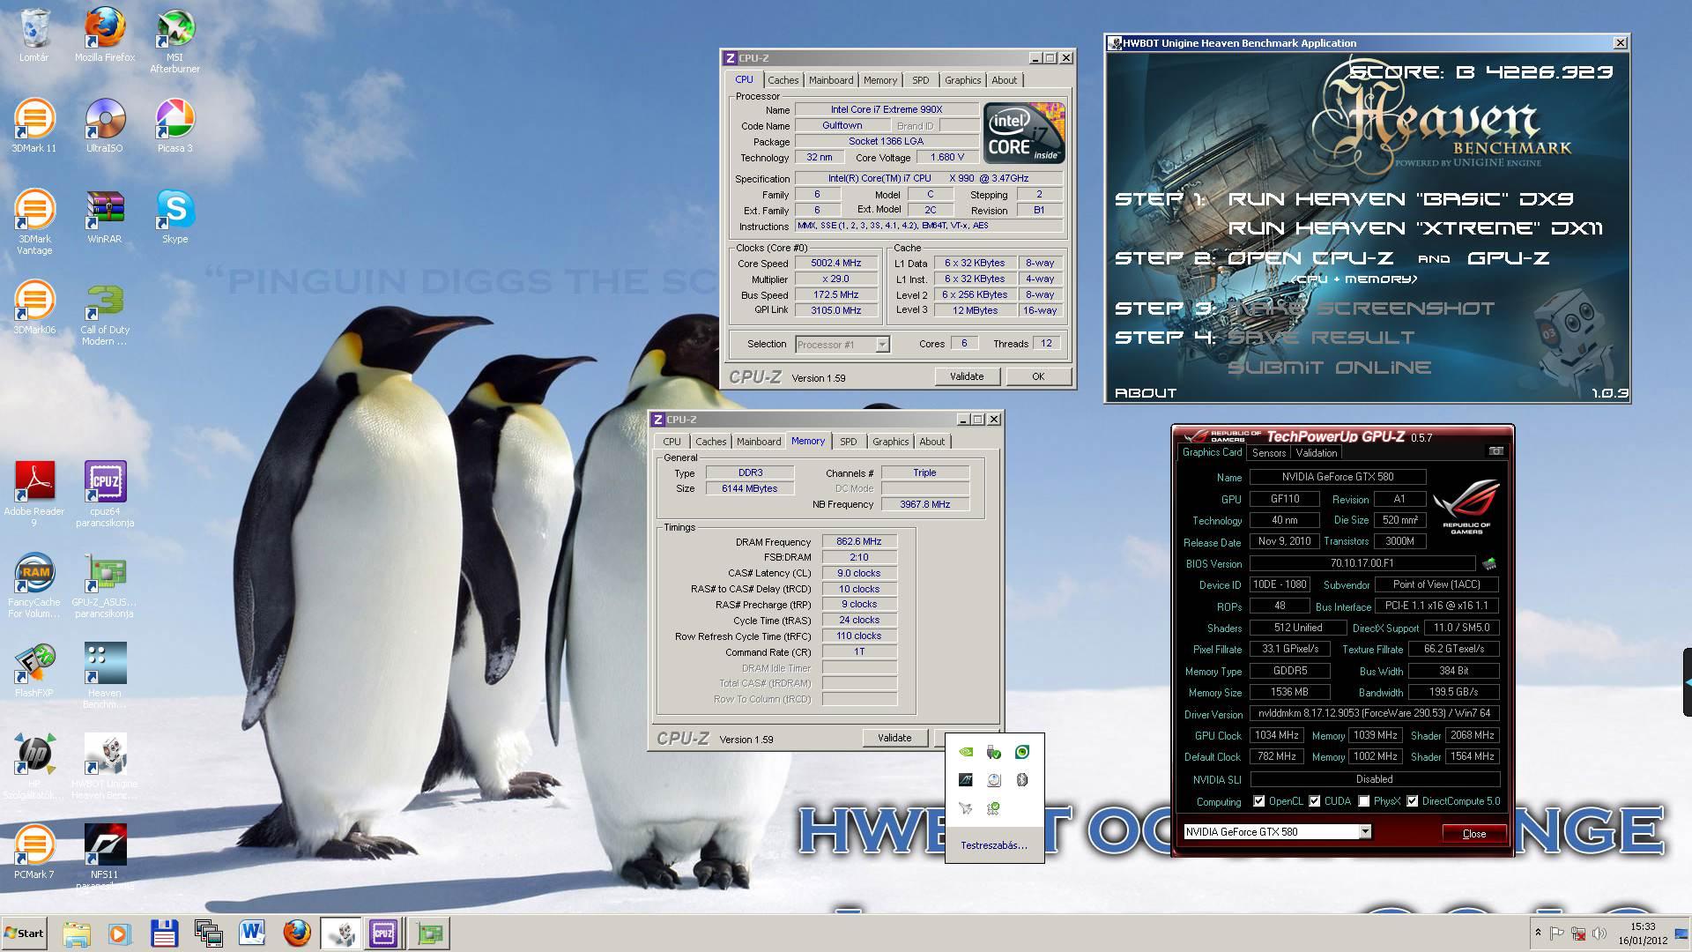
Task: Open Windows Explorer folder in taskbar
Action: pos(77,933)
